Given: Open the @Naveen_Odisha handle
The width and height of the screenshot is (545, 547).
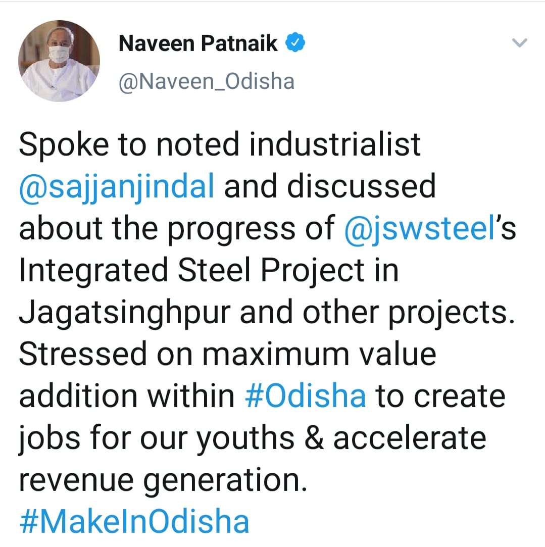Looking at the screenshot, I should coord(206,81).
